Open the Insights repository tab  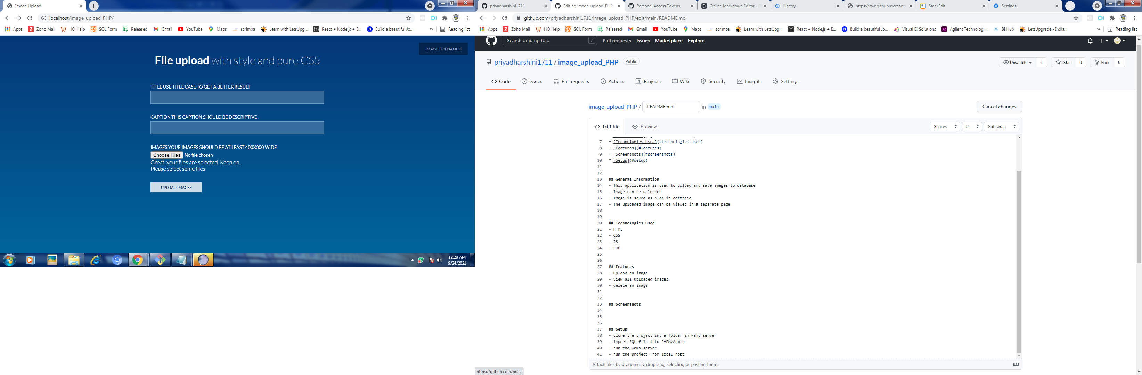749,82
